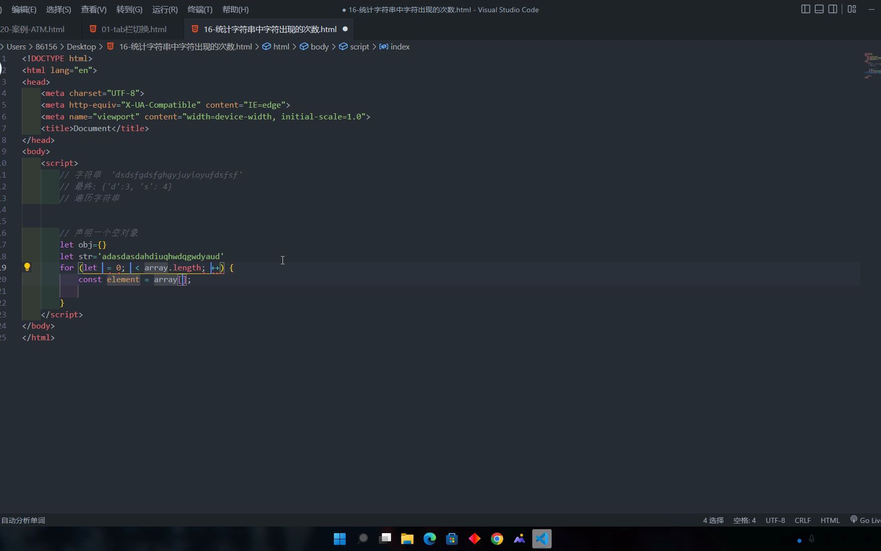Click the HTML5 file icon in breadcrumb
The image size is (881, 551).
(x=110, y=46)
